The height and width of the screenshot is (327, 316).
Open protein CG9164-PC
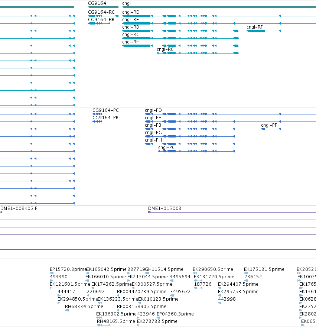[105, 110]
